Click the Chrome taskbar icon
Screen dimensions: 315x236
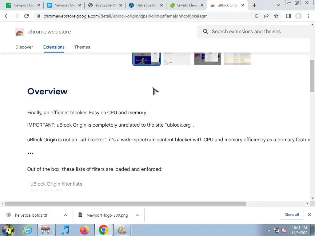(x=104, y=230)
